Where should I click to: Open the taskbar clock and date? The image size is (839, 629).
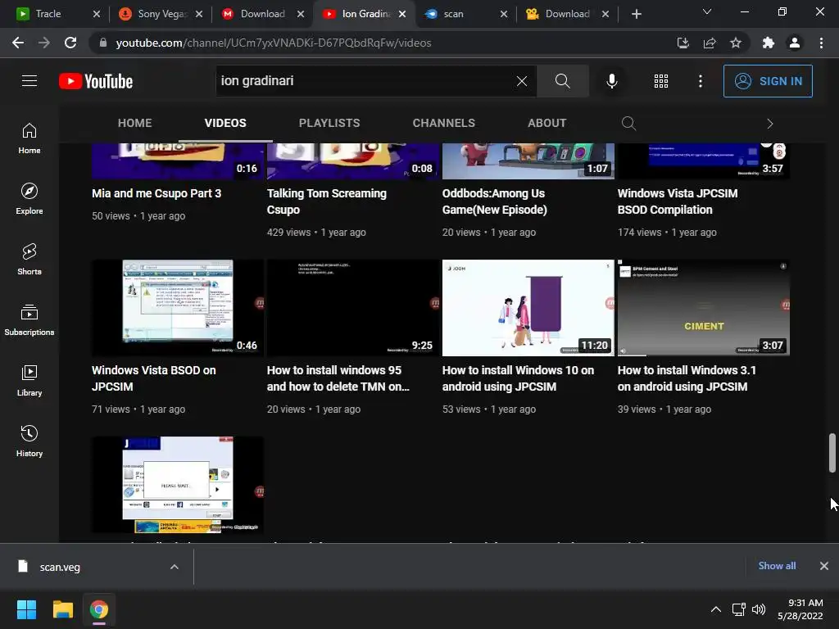pyautogui.click(x=800, y=609)
